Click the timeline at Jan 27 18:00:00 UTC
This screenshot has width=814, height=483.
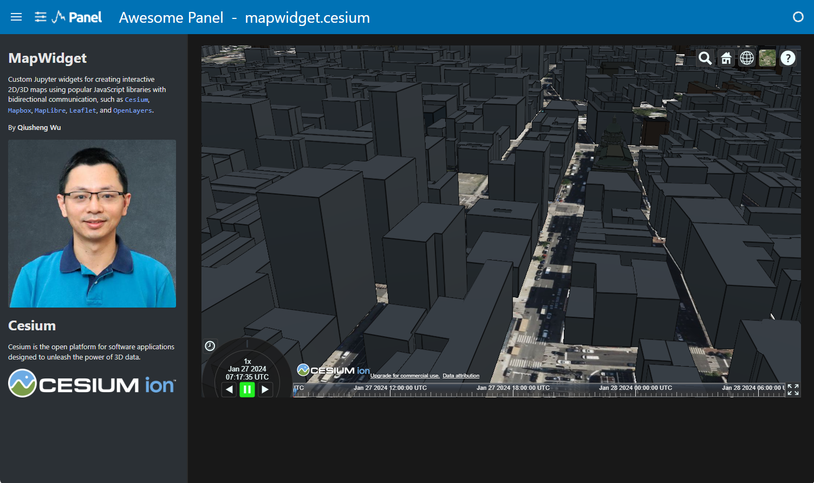click(513, 391)
